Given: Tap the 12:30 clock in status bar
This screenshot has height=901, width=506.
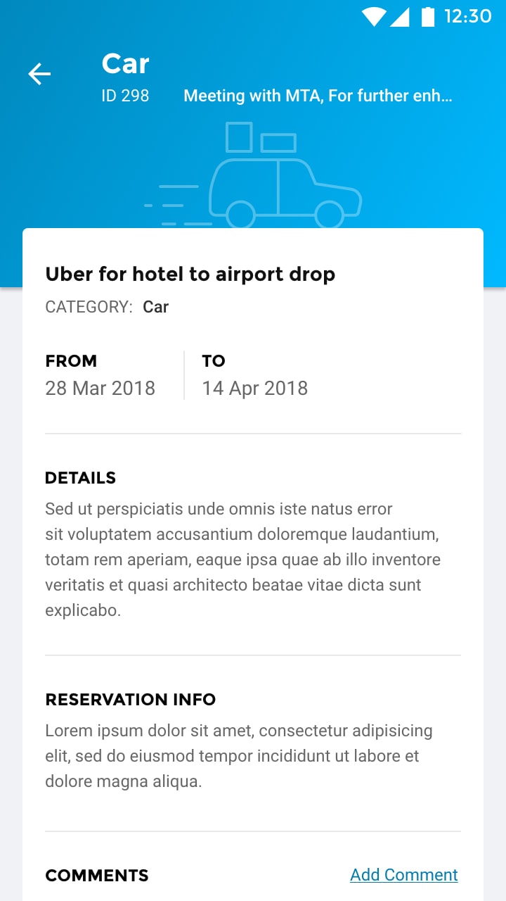Looking at the screenshot, I should point(468,16).
